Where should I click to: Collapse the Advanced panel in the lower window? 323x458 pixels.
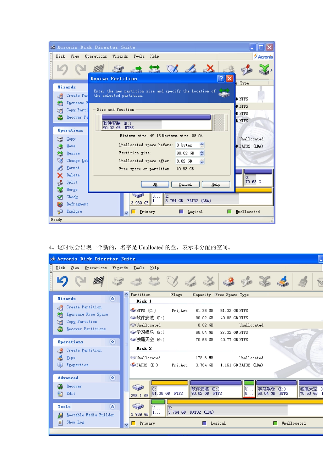coord(113,378)
